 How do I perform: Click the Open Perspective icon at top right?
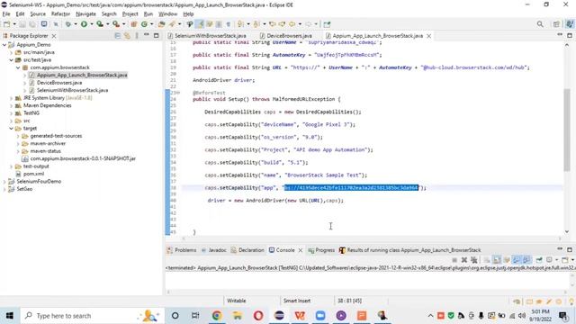coord(556,24)
